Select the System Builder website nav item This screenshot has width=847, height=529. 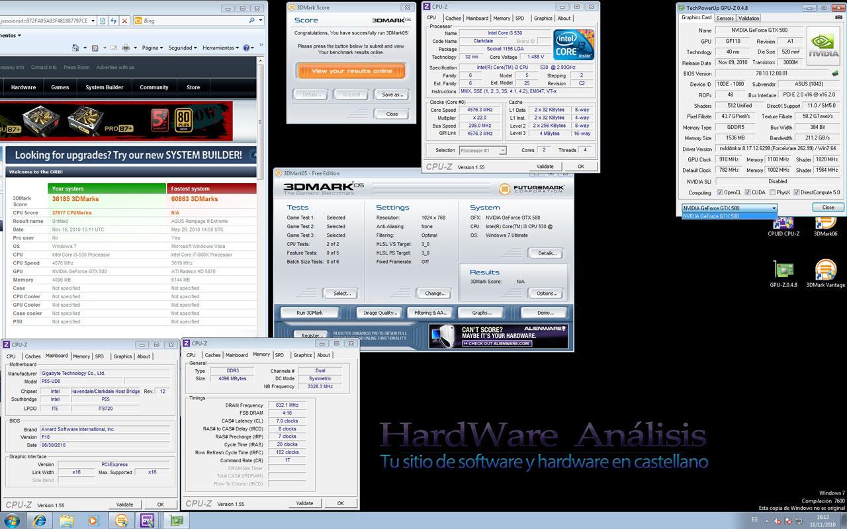click(x=105, y=87)
